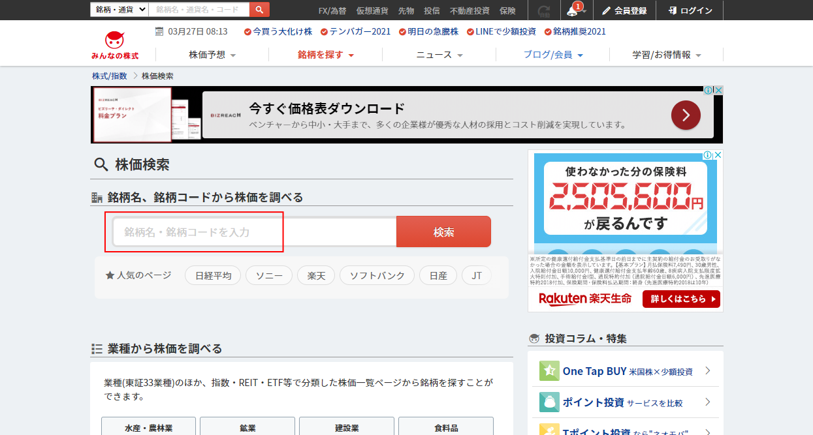Image resolution: width=813 pixels, height=435 pixels.
Task: Open 不動産投資 in top menu
Action: (470, 10)
